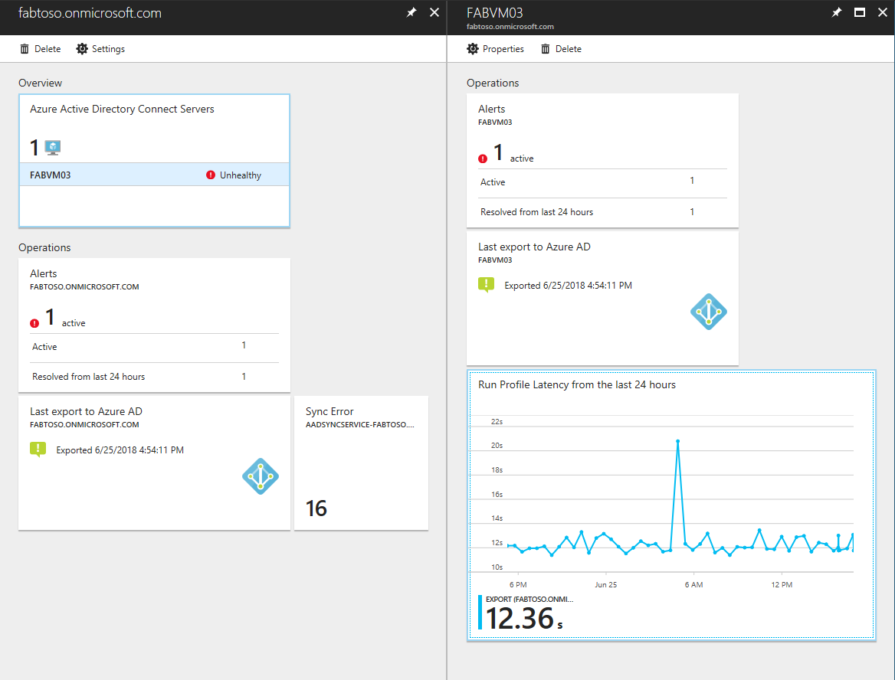The image size is (895, 680).
Task: Click Azure AD diamond icon in FABVM03 export tile
Action: click(x=709, y=312)
